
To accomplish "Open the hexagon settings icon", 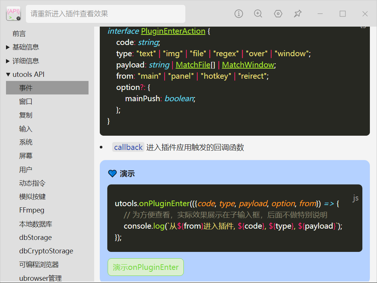I will tap(278, 14).
